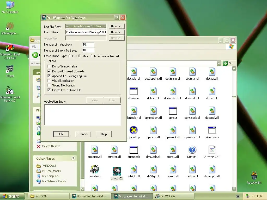Open the Explorer address bar dropdown
The image size is (267, 200).
pyautogui.click(x=219, y=63)
